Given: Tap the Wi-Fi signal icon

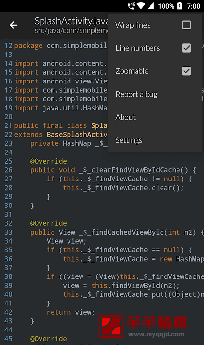Looking at the screenshot, I should tap(141, 6).
